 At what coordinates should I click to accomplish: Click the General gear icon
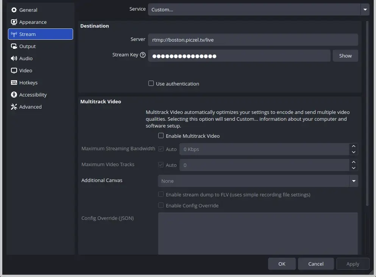coord(14,10)
